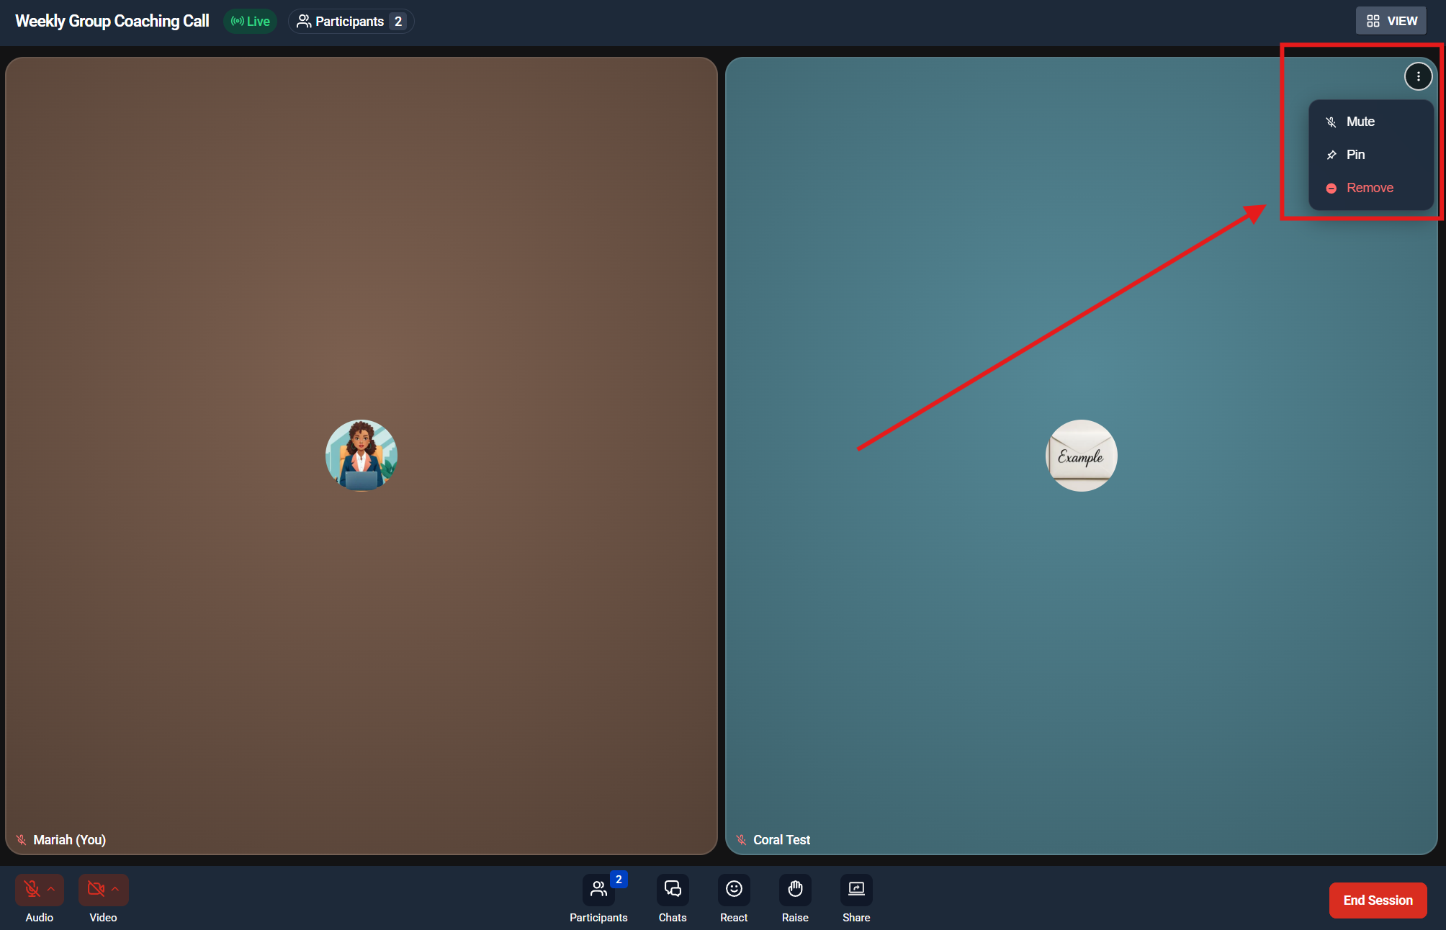Open Participants panel from the bottom toolbar

click(x=598, y=890)
